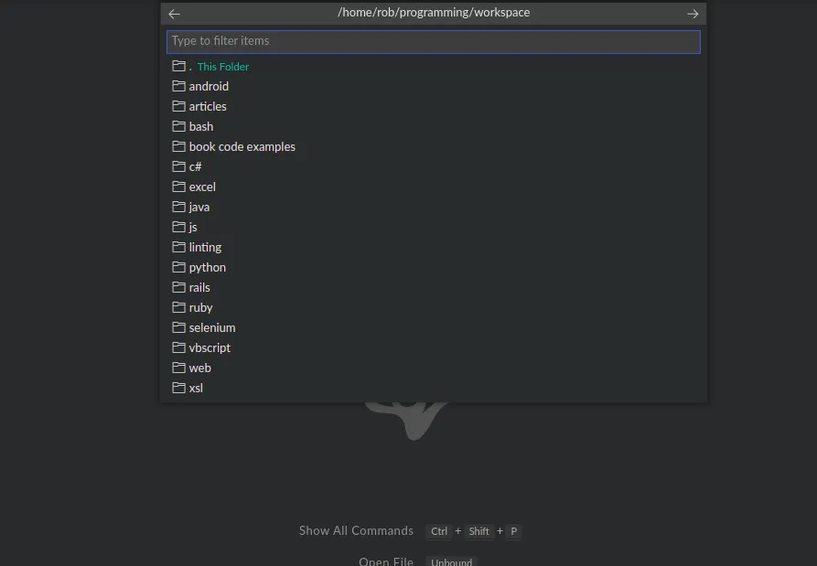Open the "vbscript" folder
The height and width of the screenshot is (566, 817).
(210, 347)
